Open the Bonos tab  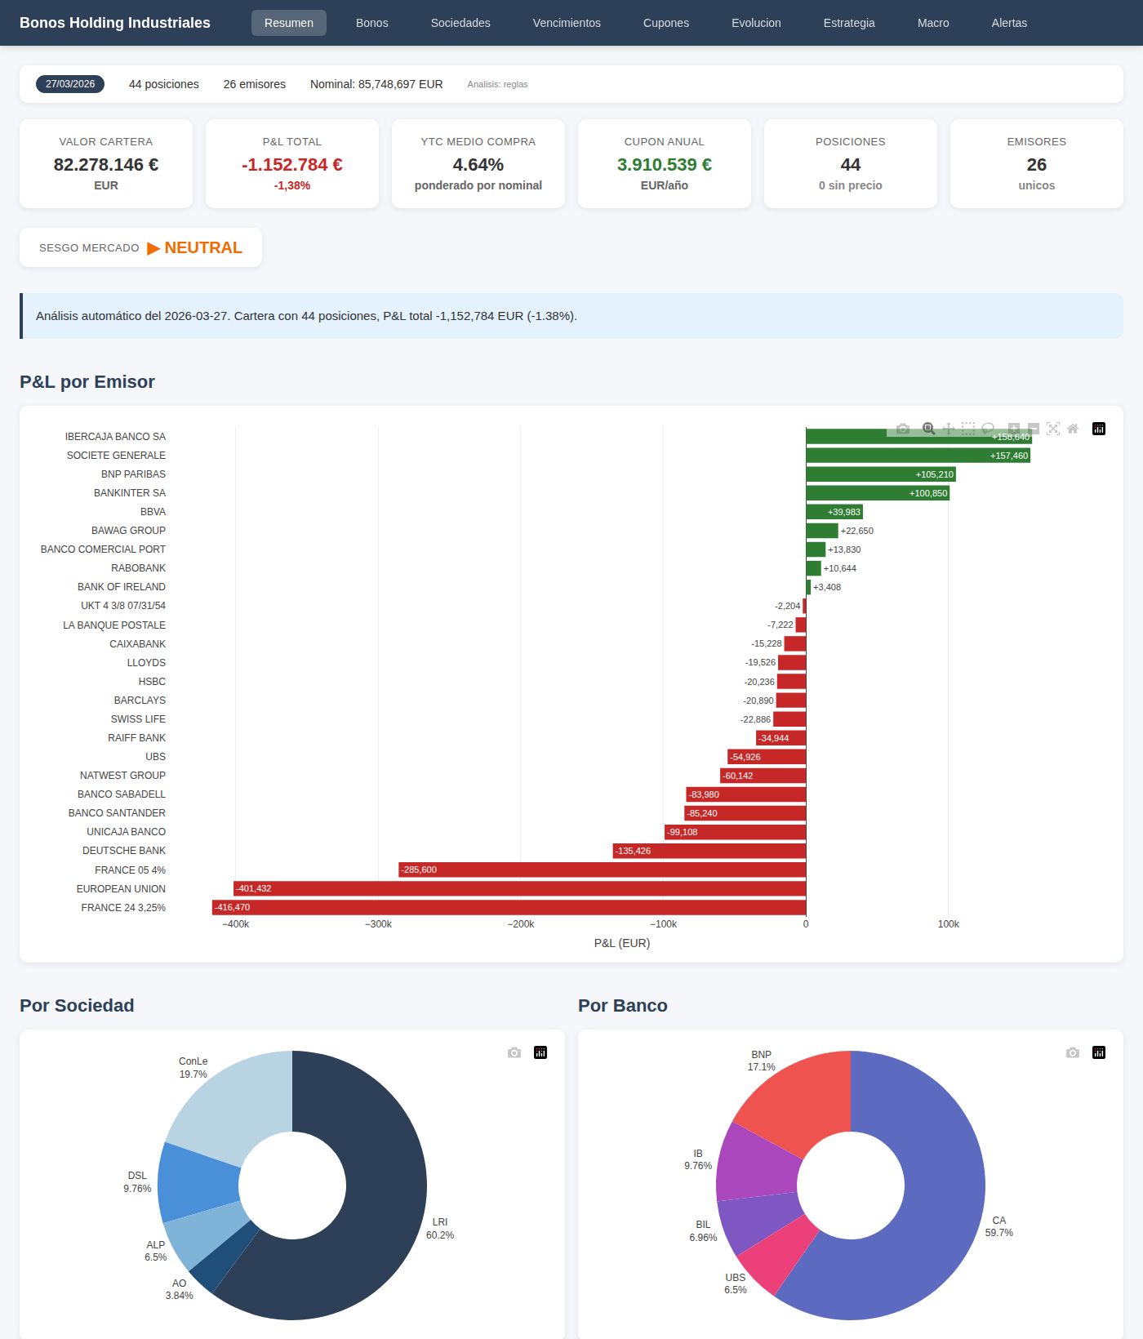click(371, 23)
